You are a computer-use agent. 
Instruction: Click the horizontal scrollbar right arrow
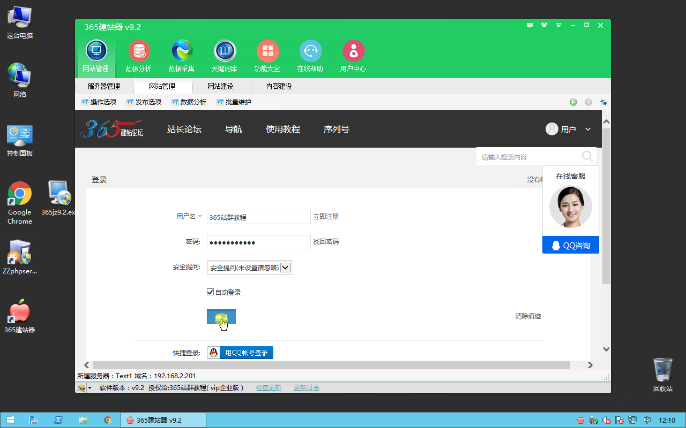590,365
